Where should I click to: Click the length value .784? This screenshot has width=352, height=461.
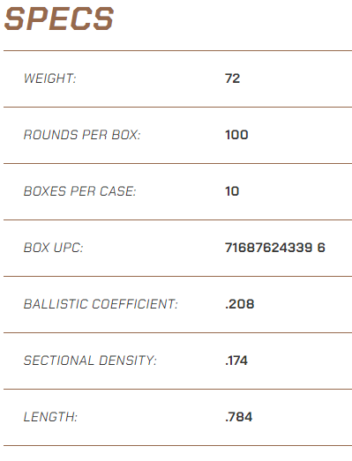(x=239, y=417)
